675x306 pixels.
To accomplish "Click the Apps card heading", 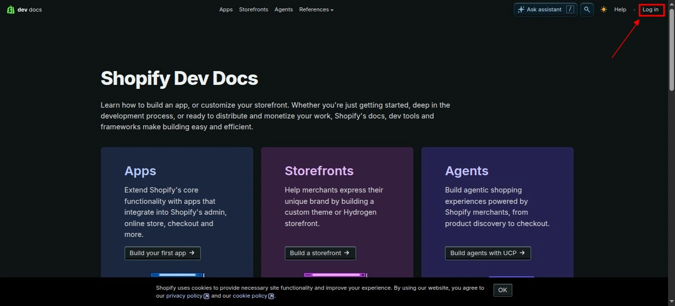I will tap(140, 171).
